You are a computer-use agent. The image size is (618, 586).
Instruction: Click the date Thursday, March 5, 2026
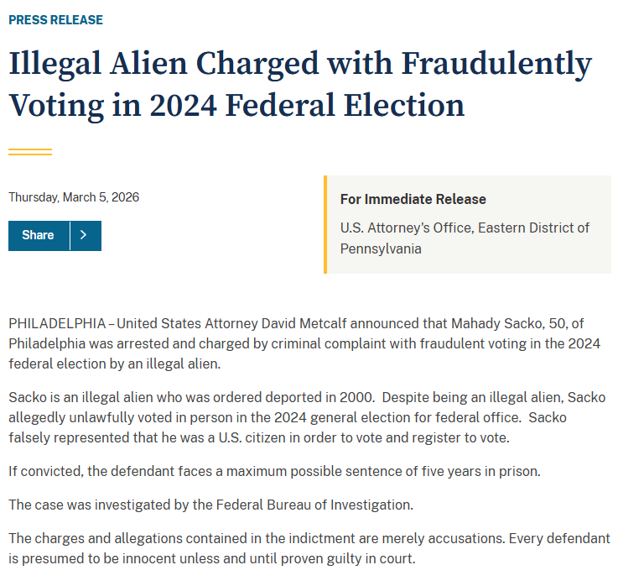pos(74,197)
